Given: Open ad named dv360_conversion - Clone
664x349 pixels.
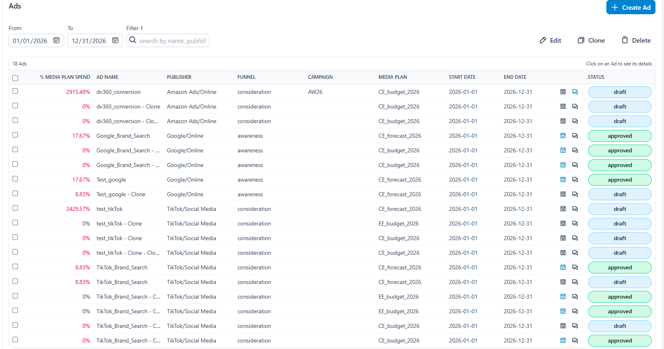Looking at the screenshot, I should (x=128, y=106).
